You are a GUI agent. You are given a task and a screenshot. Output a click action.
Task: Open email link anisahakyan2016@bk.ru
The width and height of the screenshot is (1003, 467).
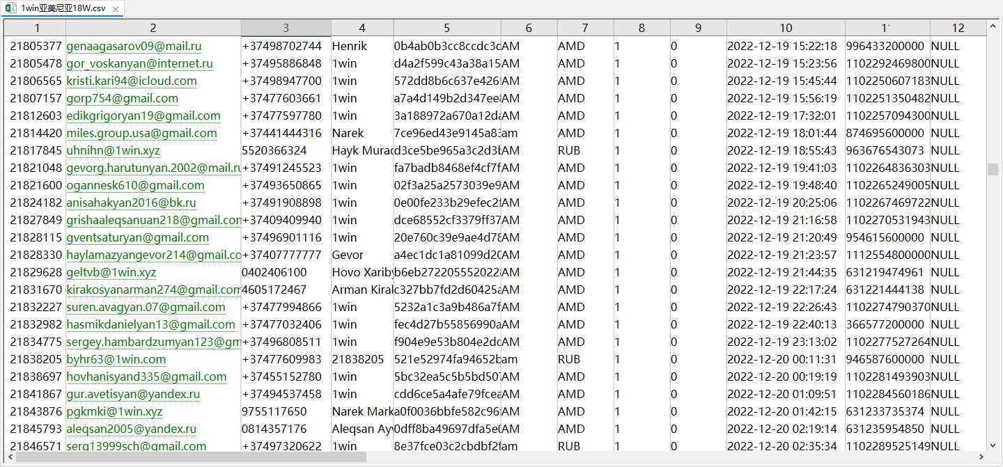pyautogui.click(x=132, y=203)
